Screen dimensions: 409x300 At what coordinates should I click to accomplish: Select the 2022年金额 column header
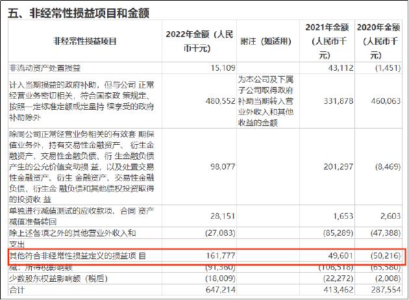point(199,41)
